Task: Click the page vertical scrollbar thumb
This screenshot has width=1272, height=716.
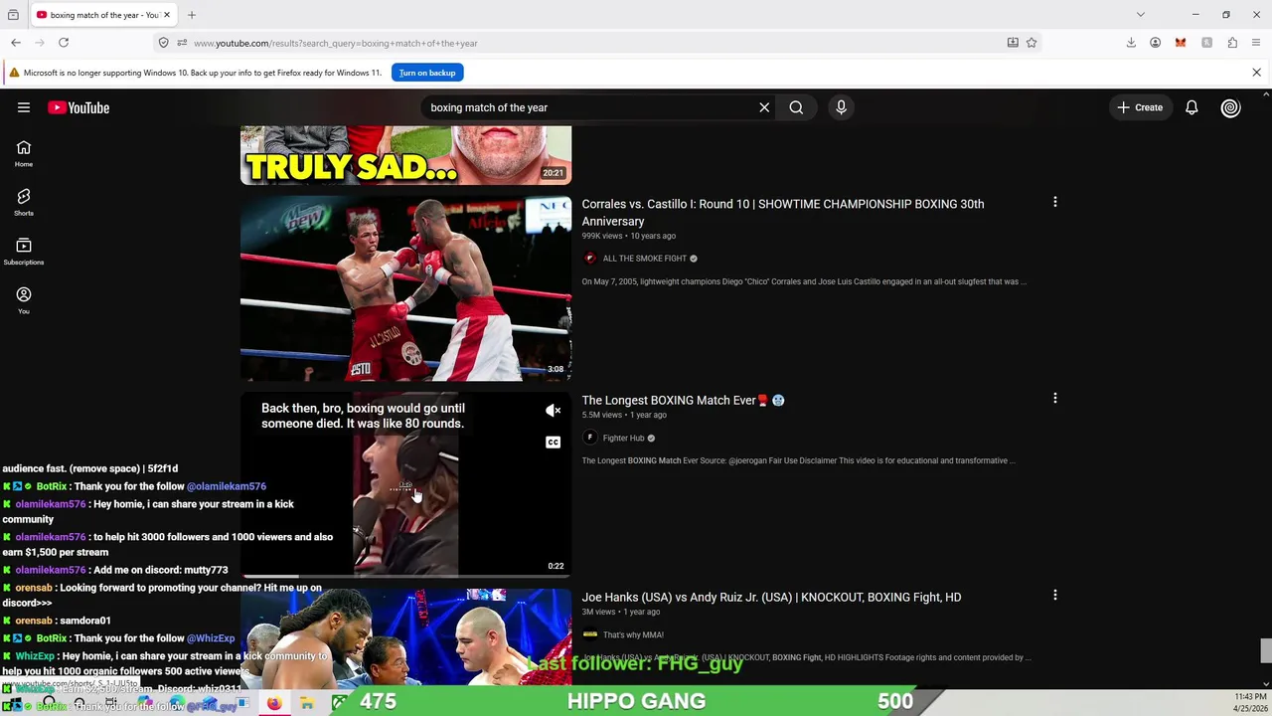Action: click(x=1266, y=650)
